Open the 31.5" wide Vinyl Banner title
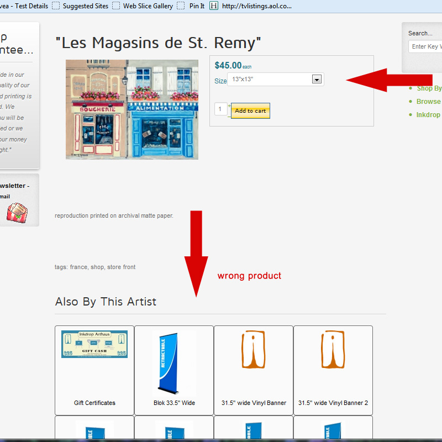The width and height of the screenshot is (442, 442). point(254,403)
